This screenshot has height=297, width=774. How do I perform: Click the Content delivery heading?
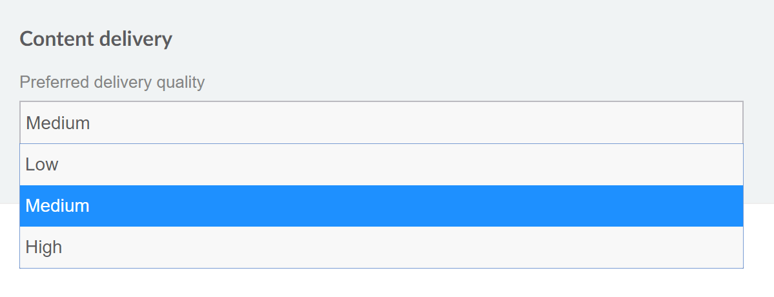click(x=96, y=39)
